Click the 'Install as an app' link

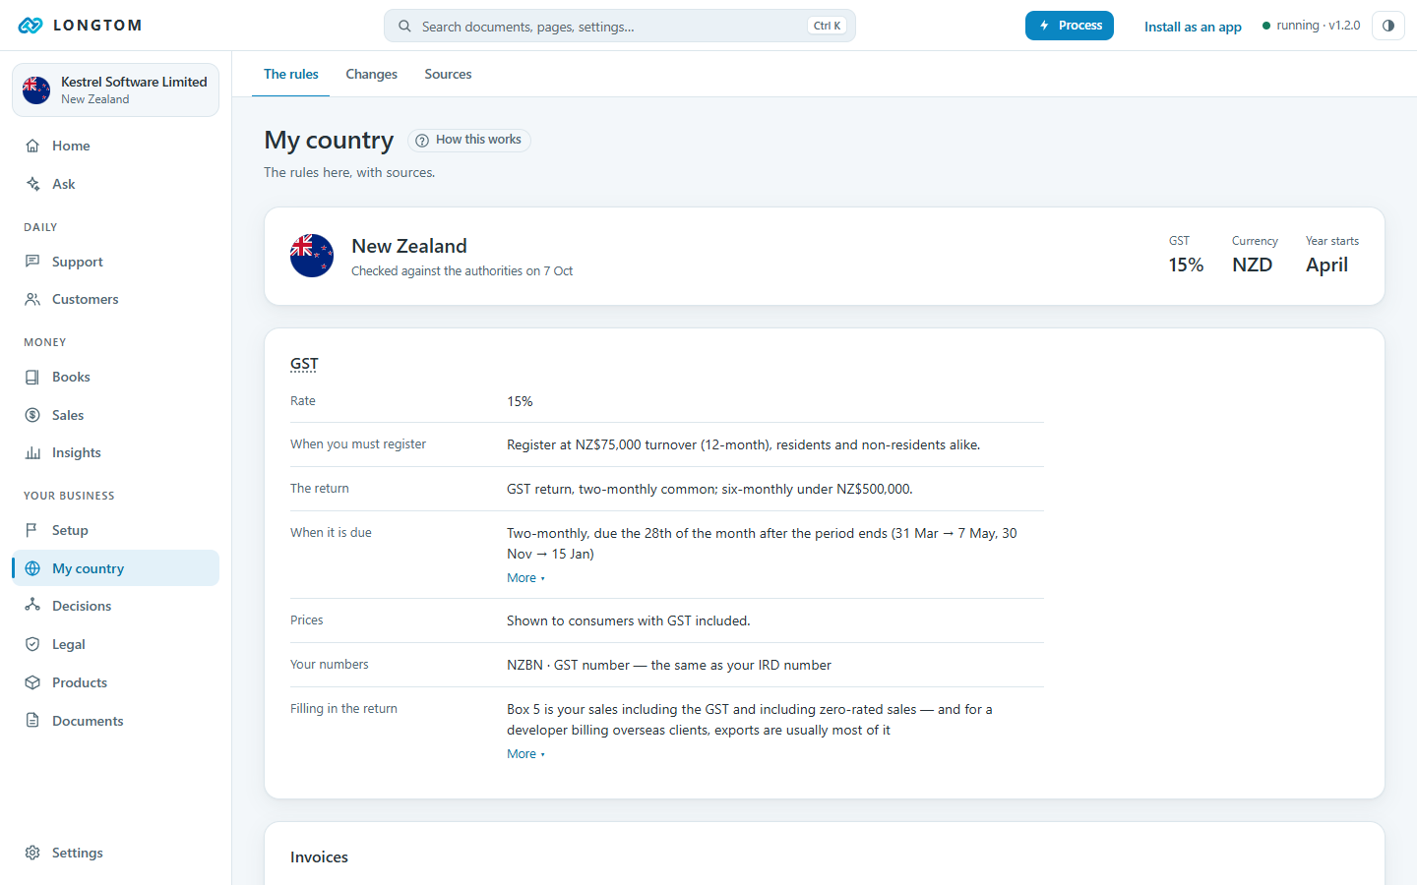click(1193, 27)
